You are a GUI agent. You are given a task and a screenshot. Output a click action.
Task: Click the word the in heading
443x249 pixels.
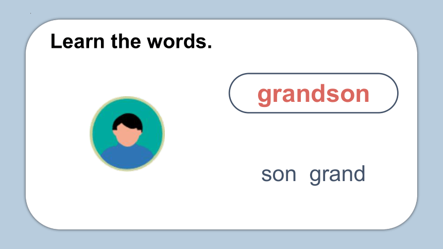click(126, 41)
